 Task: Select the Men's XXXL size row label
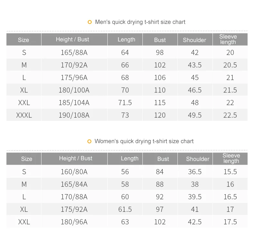pyautogui.click(x=24, y=115)
